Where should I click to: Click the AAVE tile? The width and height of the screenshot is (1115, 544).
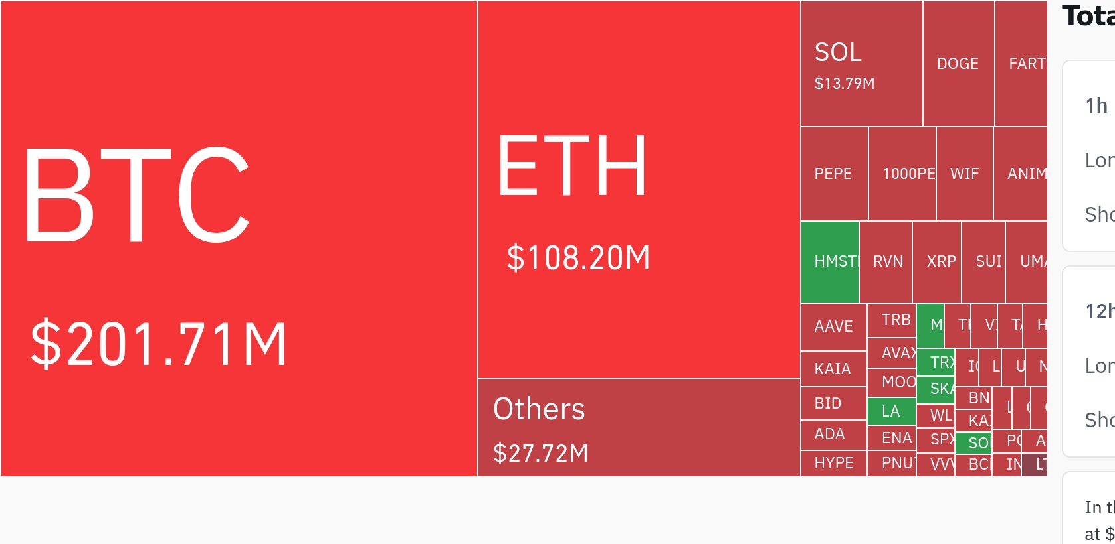click(x=834, y=327)
